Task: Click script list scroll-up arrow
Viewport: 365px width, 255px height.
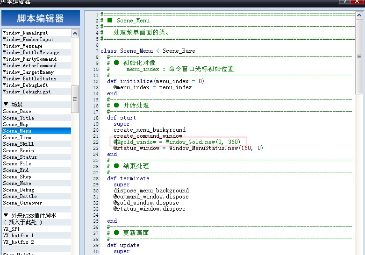Action: tap(75, 33)
